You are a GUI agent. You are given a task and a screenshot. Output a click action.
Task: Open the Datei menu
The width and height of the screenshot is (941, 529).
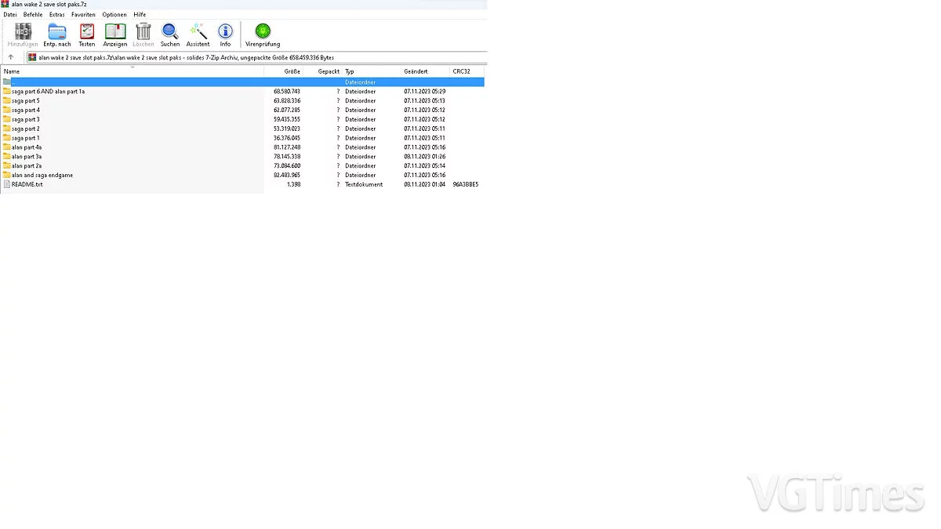[x=10, y=15]
